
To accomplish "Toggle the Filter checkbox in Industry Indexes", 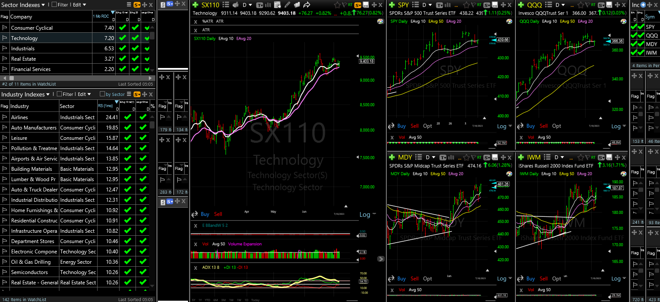I will point(59,94).
